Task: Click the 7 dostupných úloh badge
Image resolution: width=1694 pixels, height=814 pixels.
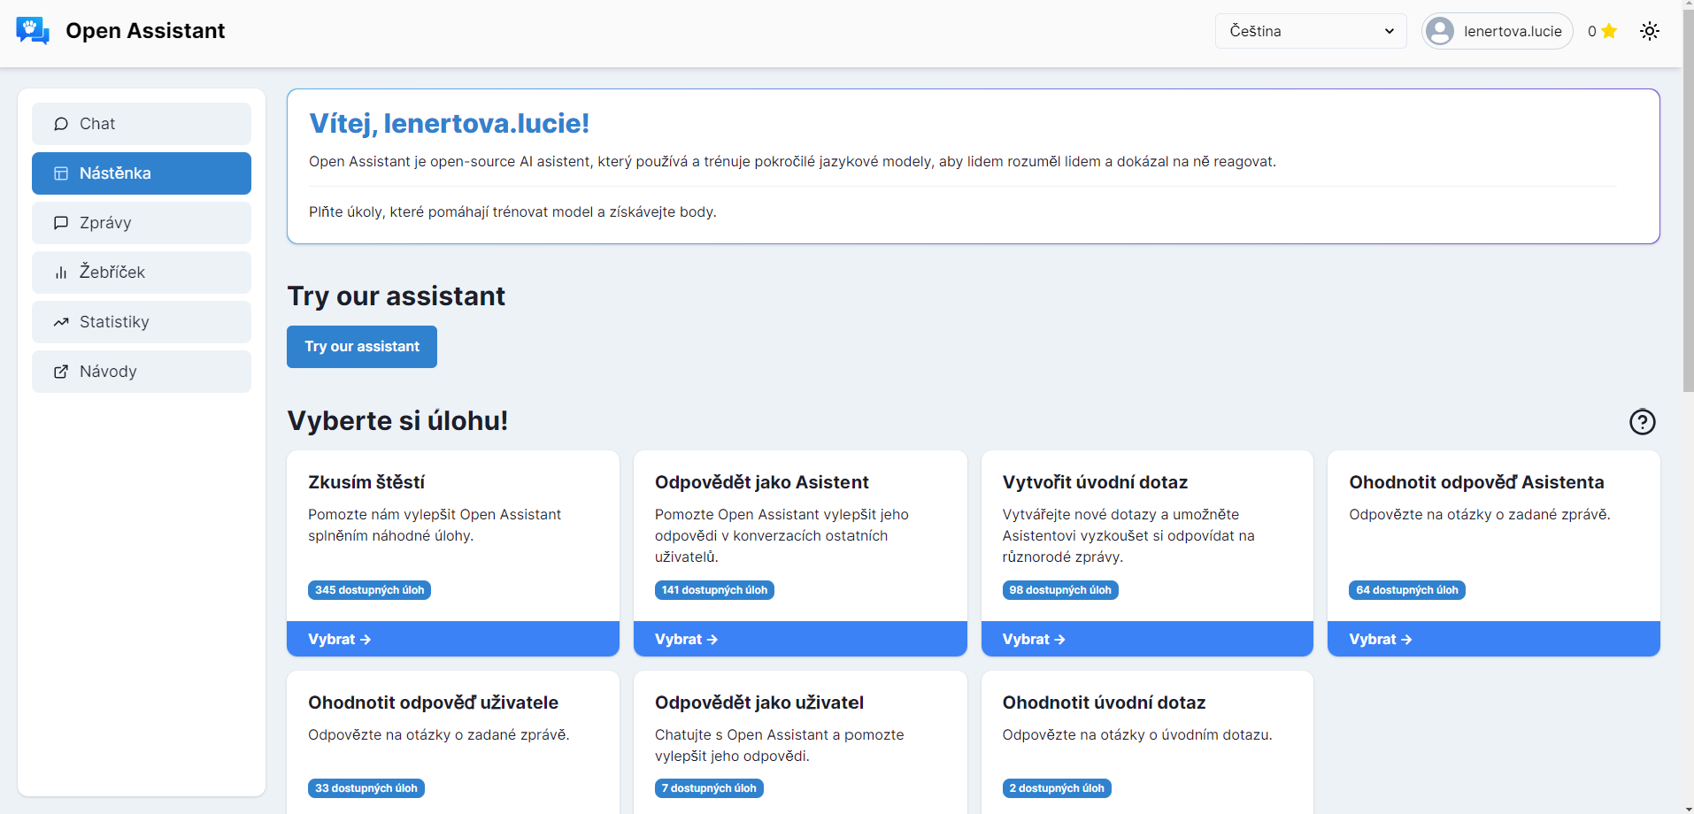Action: (x=709, y=788)
